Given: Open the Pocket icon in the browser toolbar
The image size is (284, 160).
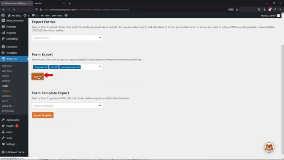Looking at the screenshot, I should tap(259, 9).
